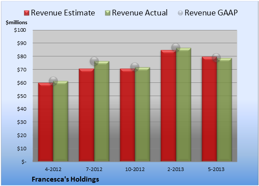
Task: Click the GAAP marker above 2-2013
Action: 176,48
